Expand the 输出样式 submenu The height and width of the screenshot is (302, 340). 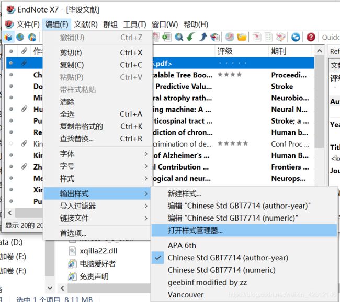pyautogui.click(x=97, y=194)
